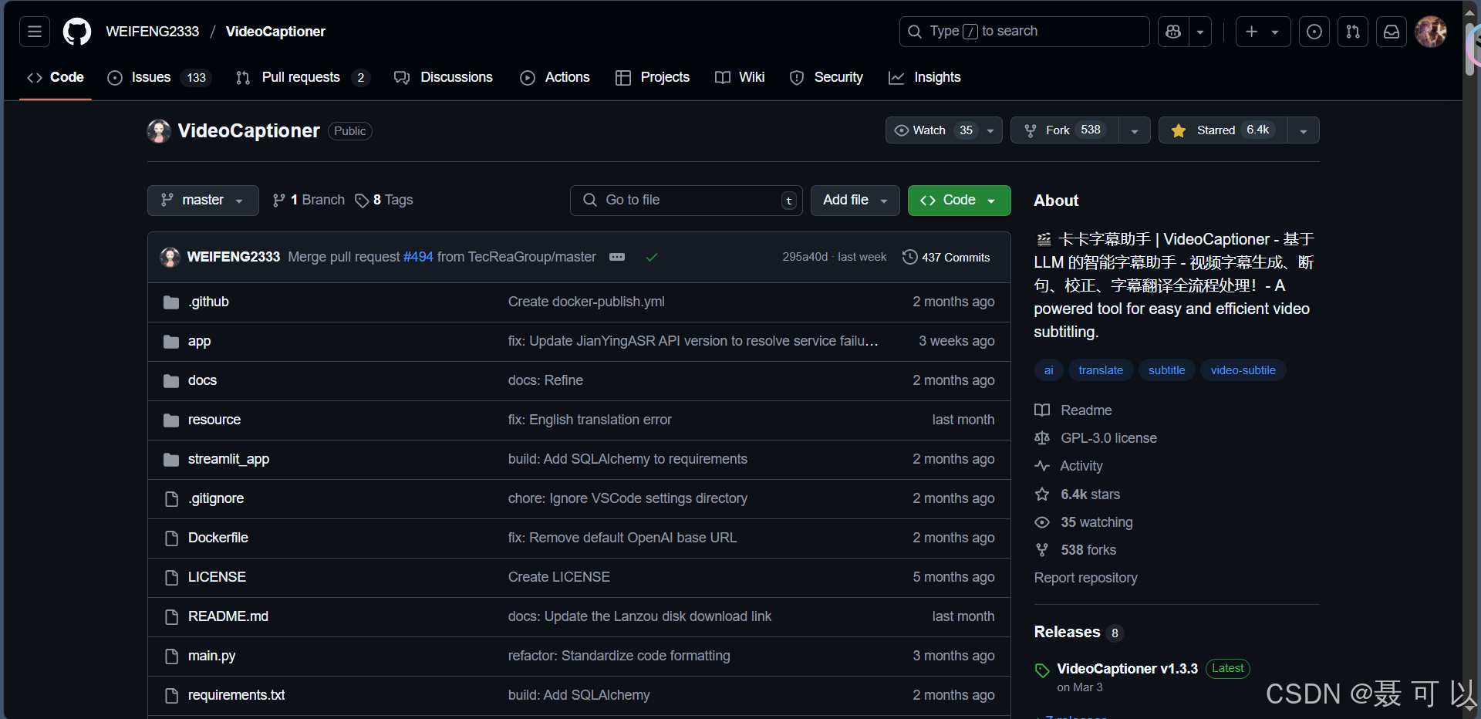The image size is (1481, 719).
Task: Jump to the Readme section
Action: pyautogui.click(x=1074, y=410)
